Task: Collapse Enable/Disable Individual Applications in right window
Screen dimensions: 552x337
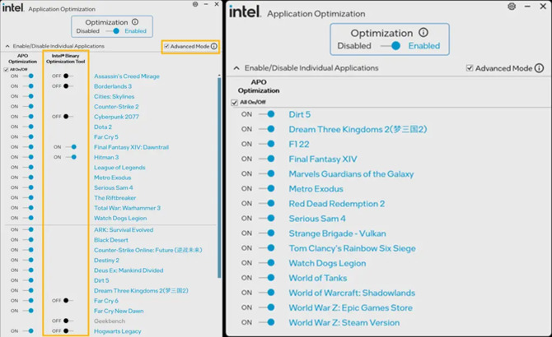Action: [x=236, y=68]
